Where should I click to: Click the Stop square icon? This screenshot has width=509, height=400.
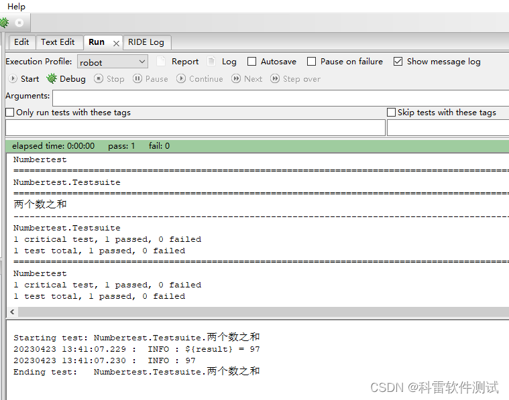coord(99,78)
